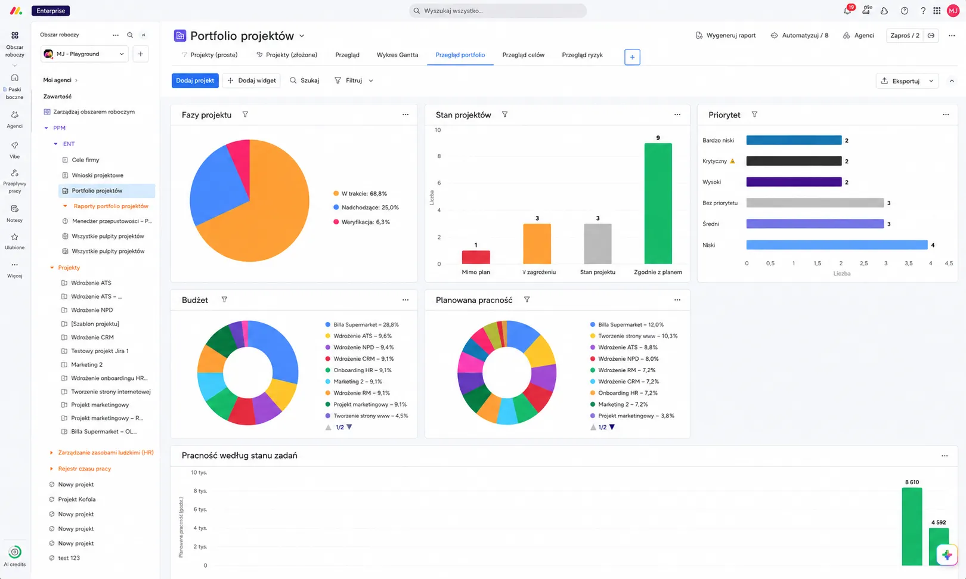Open the apps grid icon in header
Viewport: 966px width, 579px height.
tap(937, 11)
